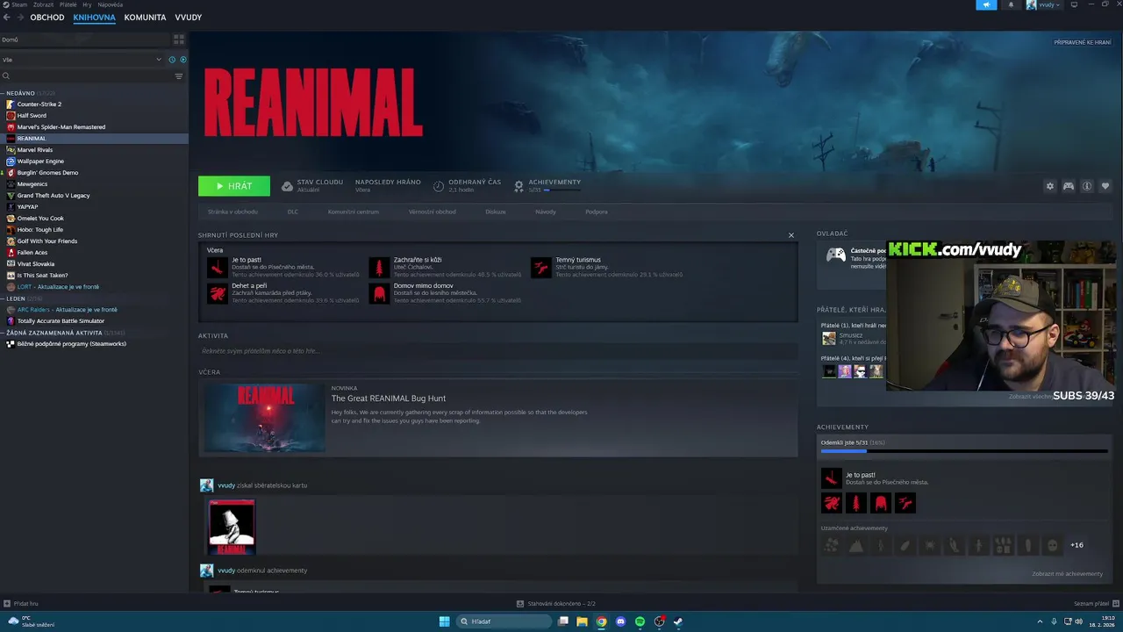Viewport: 1123px width, 632px height.
Task: Open the 'Vše' library filter dropdown
Action: tap(82, 60)
